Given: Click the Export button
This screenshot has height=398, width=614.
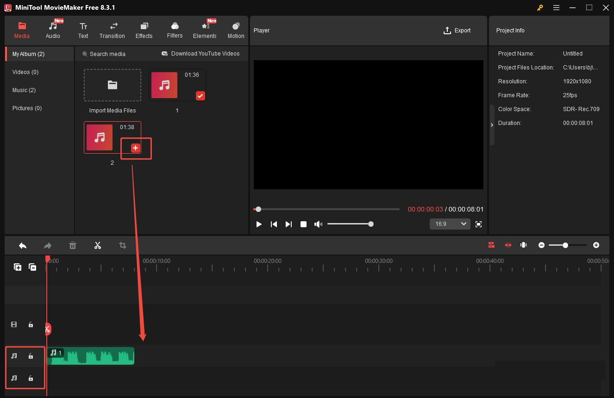Looking at the screenshot, I should (x=457, y=30).
